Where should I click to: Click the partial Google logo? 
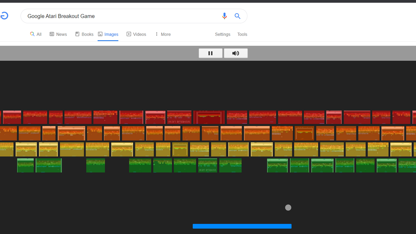(x=4, y=16)
